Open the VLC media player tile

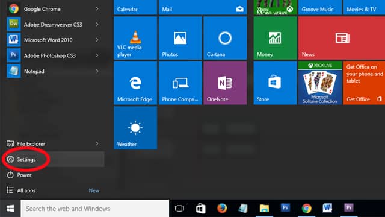(x=135, y=38)
